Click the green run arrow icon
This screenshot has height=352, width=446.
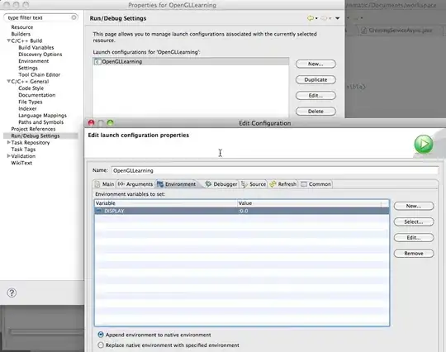tap(424, 145)
